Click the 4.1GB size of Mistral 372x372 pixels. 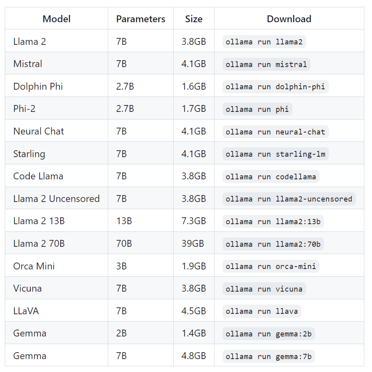[194, 64]
